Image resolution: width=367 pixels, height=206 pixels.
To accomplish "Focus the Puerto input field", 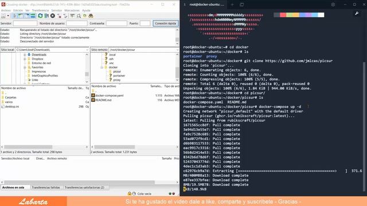I will (x=145, y=23).
